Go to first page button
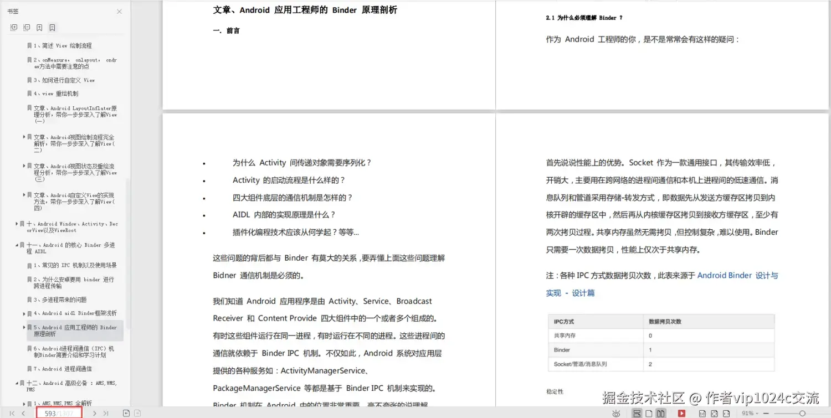This screenshot has height=418, width=831. click(12, 413)
